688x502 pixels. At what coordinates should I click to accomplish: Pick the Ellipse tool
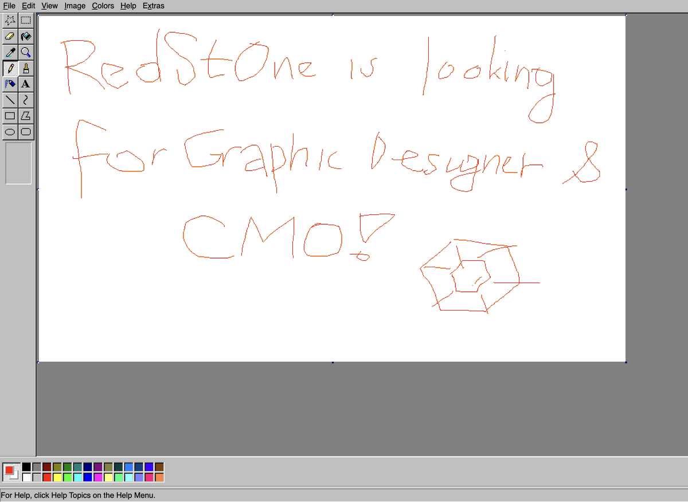pyautogui.click(x=10, y=131)
